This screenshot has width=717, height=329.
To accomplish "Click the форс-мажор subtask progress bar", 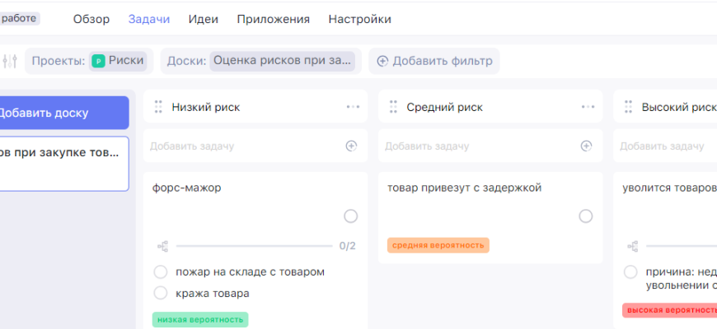I will tap(254, 246).
